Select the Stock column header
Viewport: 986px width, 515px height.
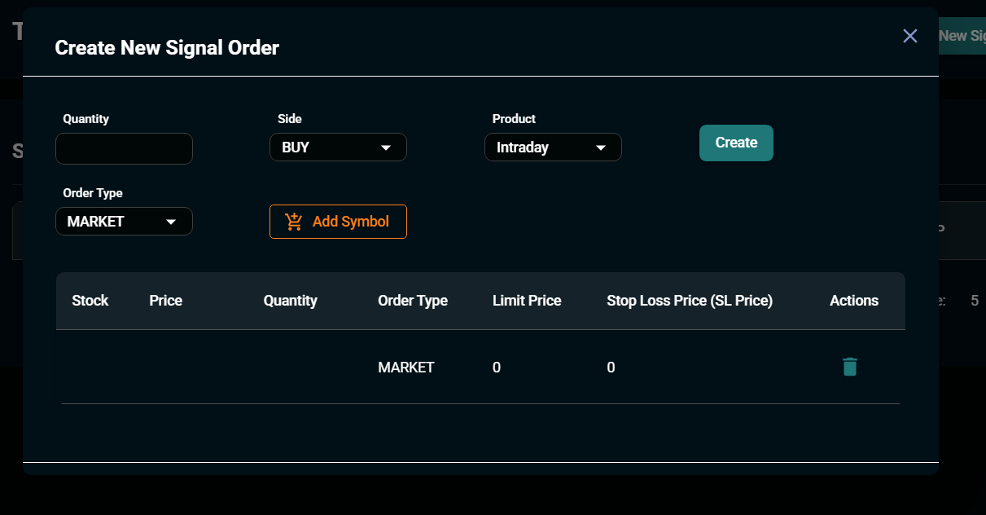[x=90, y=300]
